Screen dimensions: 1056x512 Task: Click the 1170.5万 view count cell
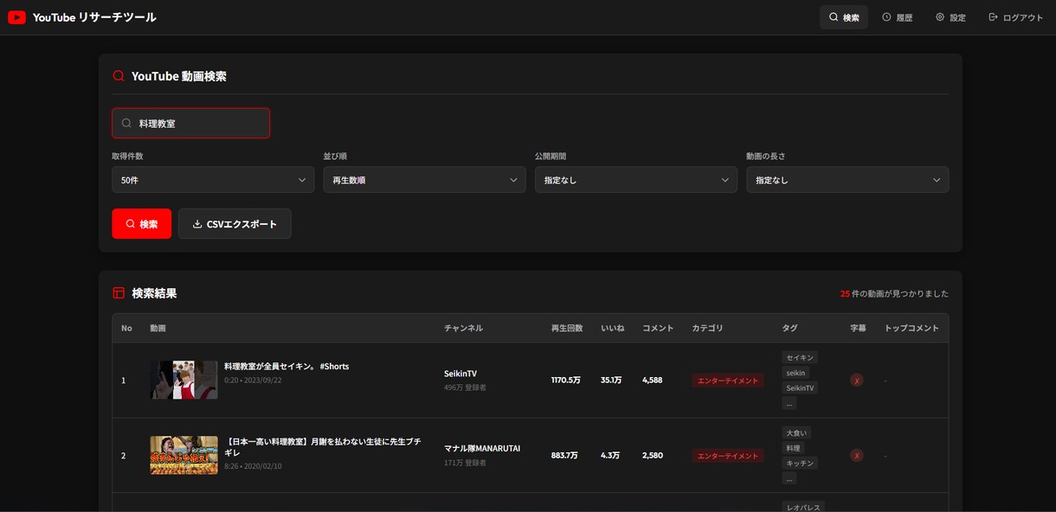pyautogui.click(x=566, y=381)
